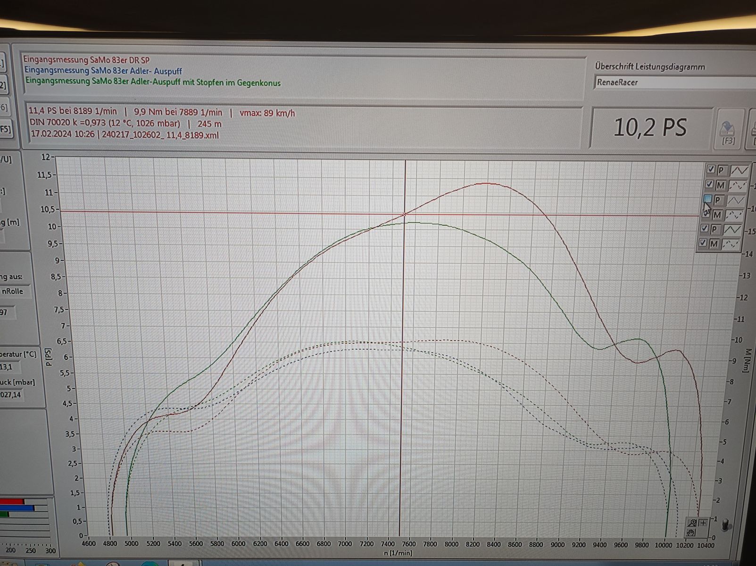Image resolution: width=756 pixels, height=566 pixels.
Task: Toggle the third M curve checkbox
Action: click(x=703, y=243)
